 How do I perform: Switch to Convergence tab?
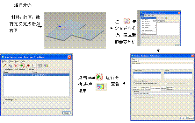[155, 88]
